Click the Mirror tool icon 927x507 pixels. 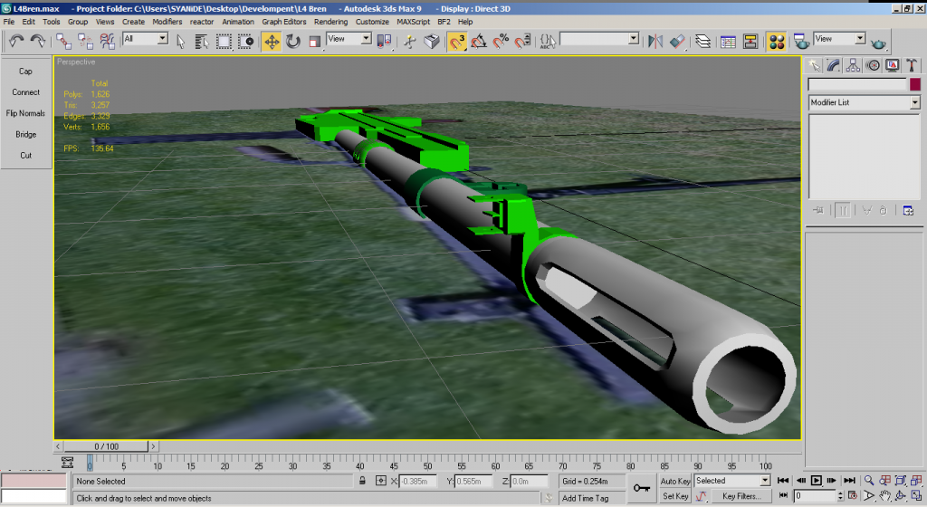(656, 41)
